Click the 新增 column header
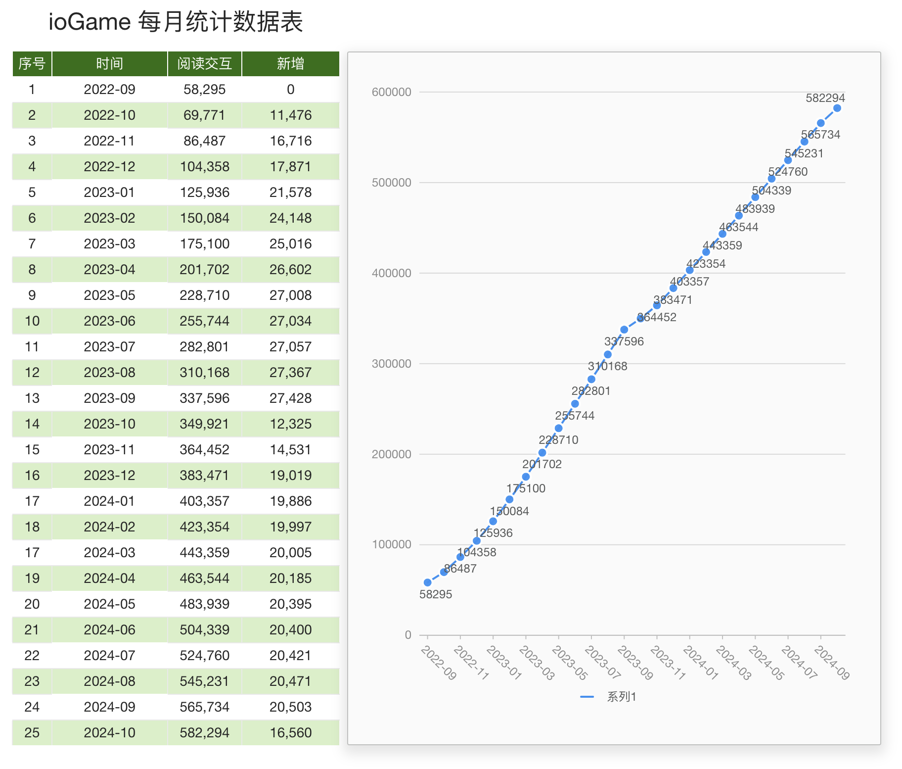Image resolution: width=902 pixels, height=769 pixels. click(x=291, y=64)
